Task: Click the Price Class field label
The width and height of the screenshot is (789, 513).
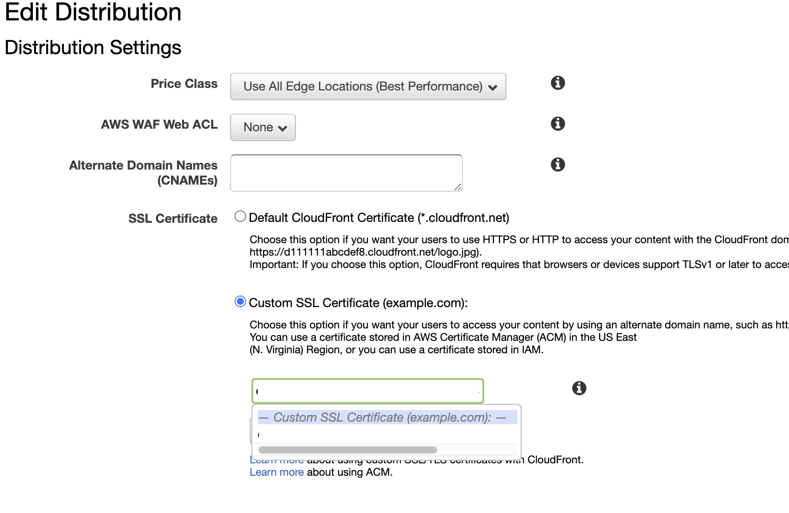Action: (184, 83)
